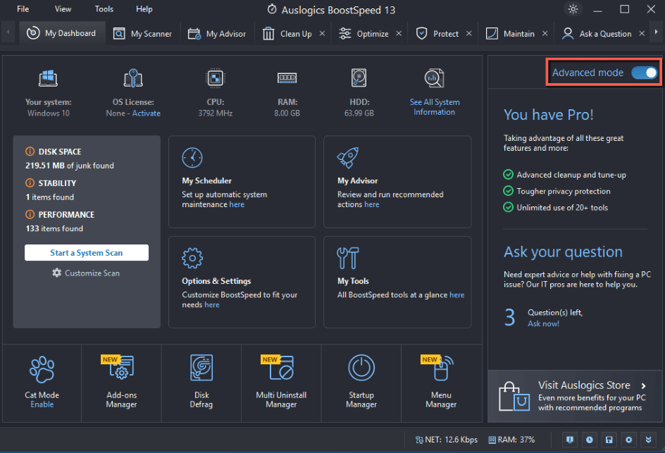The image size is (665, 453).
Task: Click the CPU chip icon
Action: [x=215, y=78]
